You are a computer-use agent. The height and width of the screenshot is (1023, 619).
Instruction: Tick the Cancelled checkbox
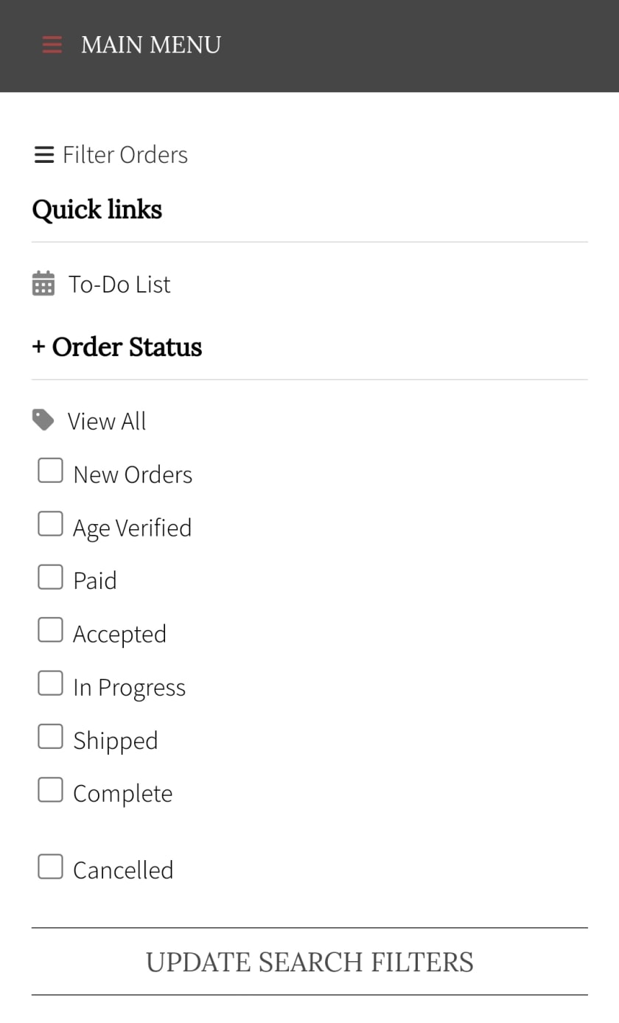(50, 866)
